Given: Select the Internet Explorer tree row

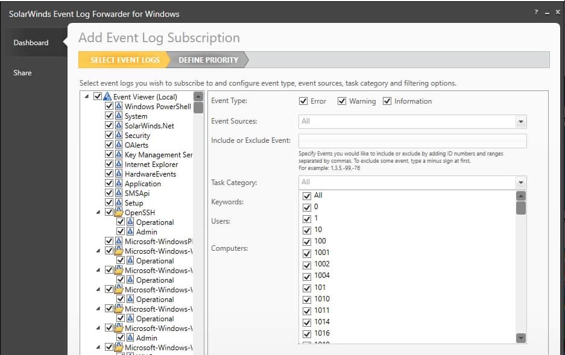Looking at the screenshot, I should pyautogui.click(x=151, y=164).
